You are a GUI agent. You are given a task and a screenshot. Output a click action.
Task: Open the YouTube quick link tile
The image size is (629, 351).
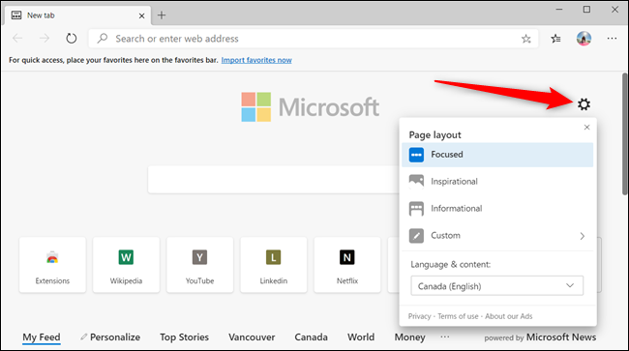click(199, 265)
